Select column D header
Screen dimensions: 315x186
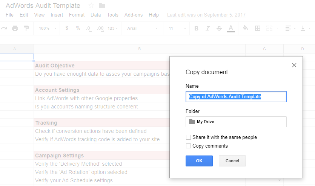click(299, 49)
